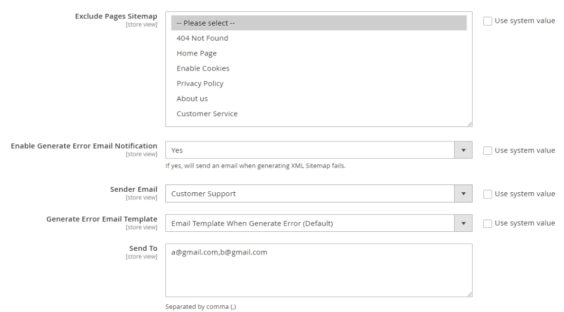Viewport: 564px width, 312px height.
Task: Choose 'Enable Cookies' from Exclude Pages list
Action: (x=203, y=68)
